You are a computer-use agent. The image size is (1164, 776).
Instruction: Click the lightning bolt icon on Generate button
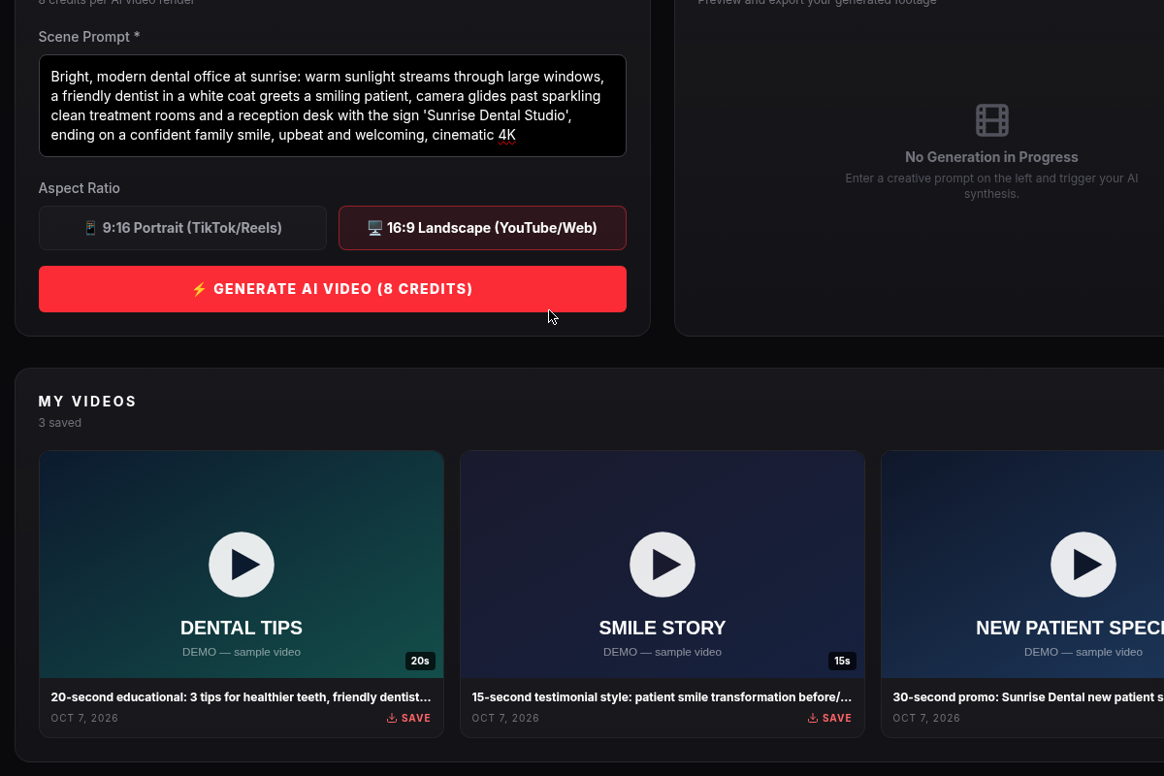[199, 289]
